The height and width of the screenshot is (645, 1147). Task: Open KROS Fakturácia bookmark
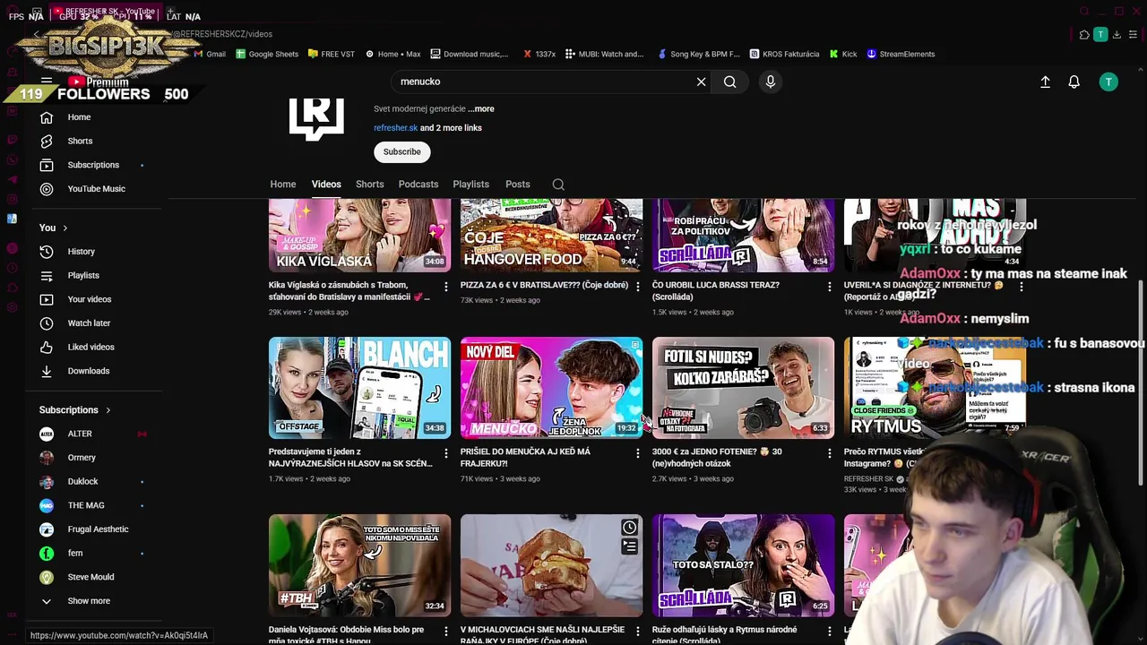coord(784,55)
